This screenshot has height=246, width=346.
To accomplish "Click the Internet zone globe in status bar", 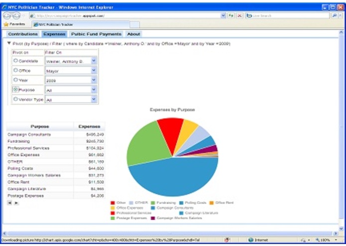I will (251, 240).
